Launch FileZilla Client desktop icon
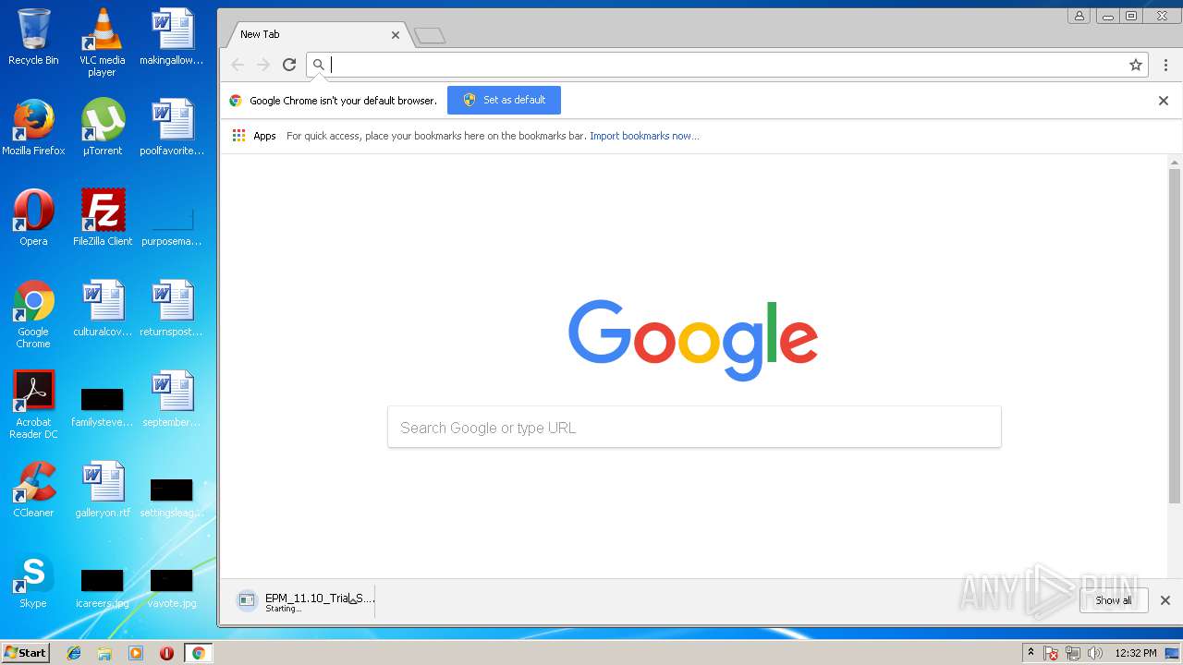1183x665 pixels. 102,218
